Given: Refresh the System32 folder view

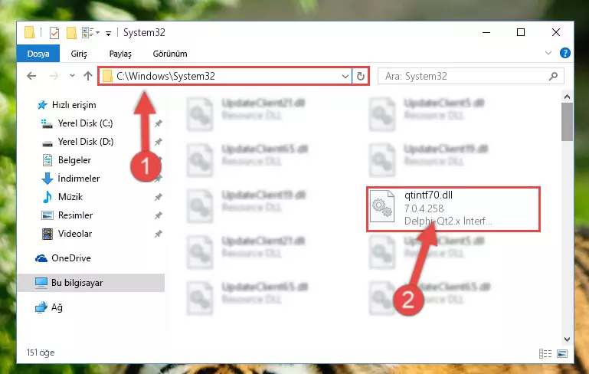Looking at the screenshot, I should coord(361,77).
